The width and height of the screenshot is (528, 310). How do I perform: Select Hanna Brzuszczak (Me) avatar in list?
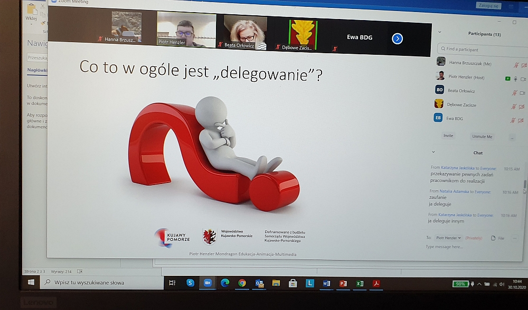(441, 62)
